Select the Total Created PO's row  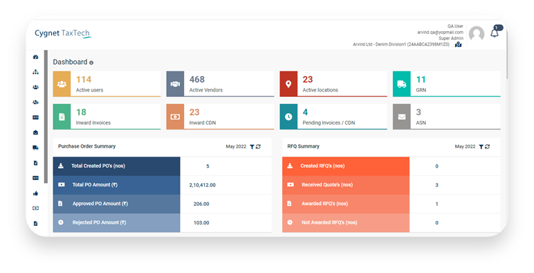click(162, 166)
